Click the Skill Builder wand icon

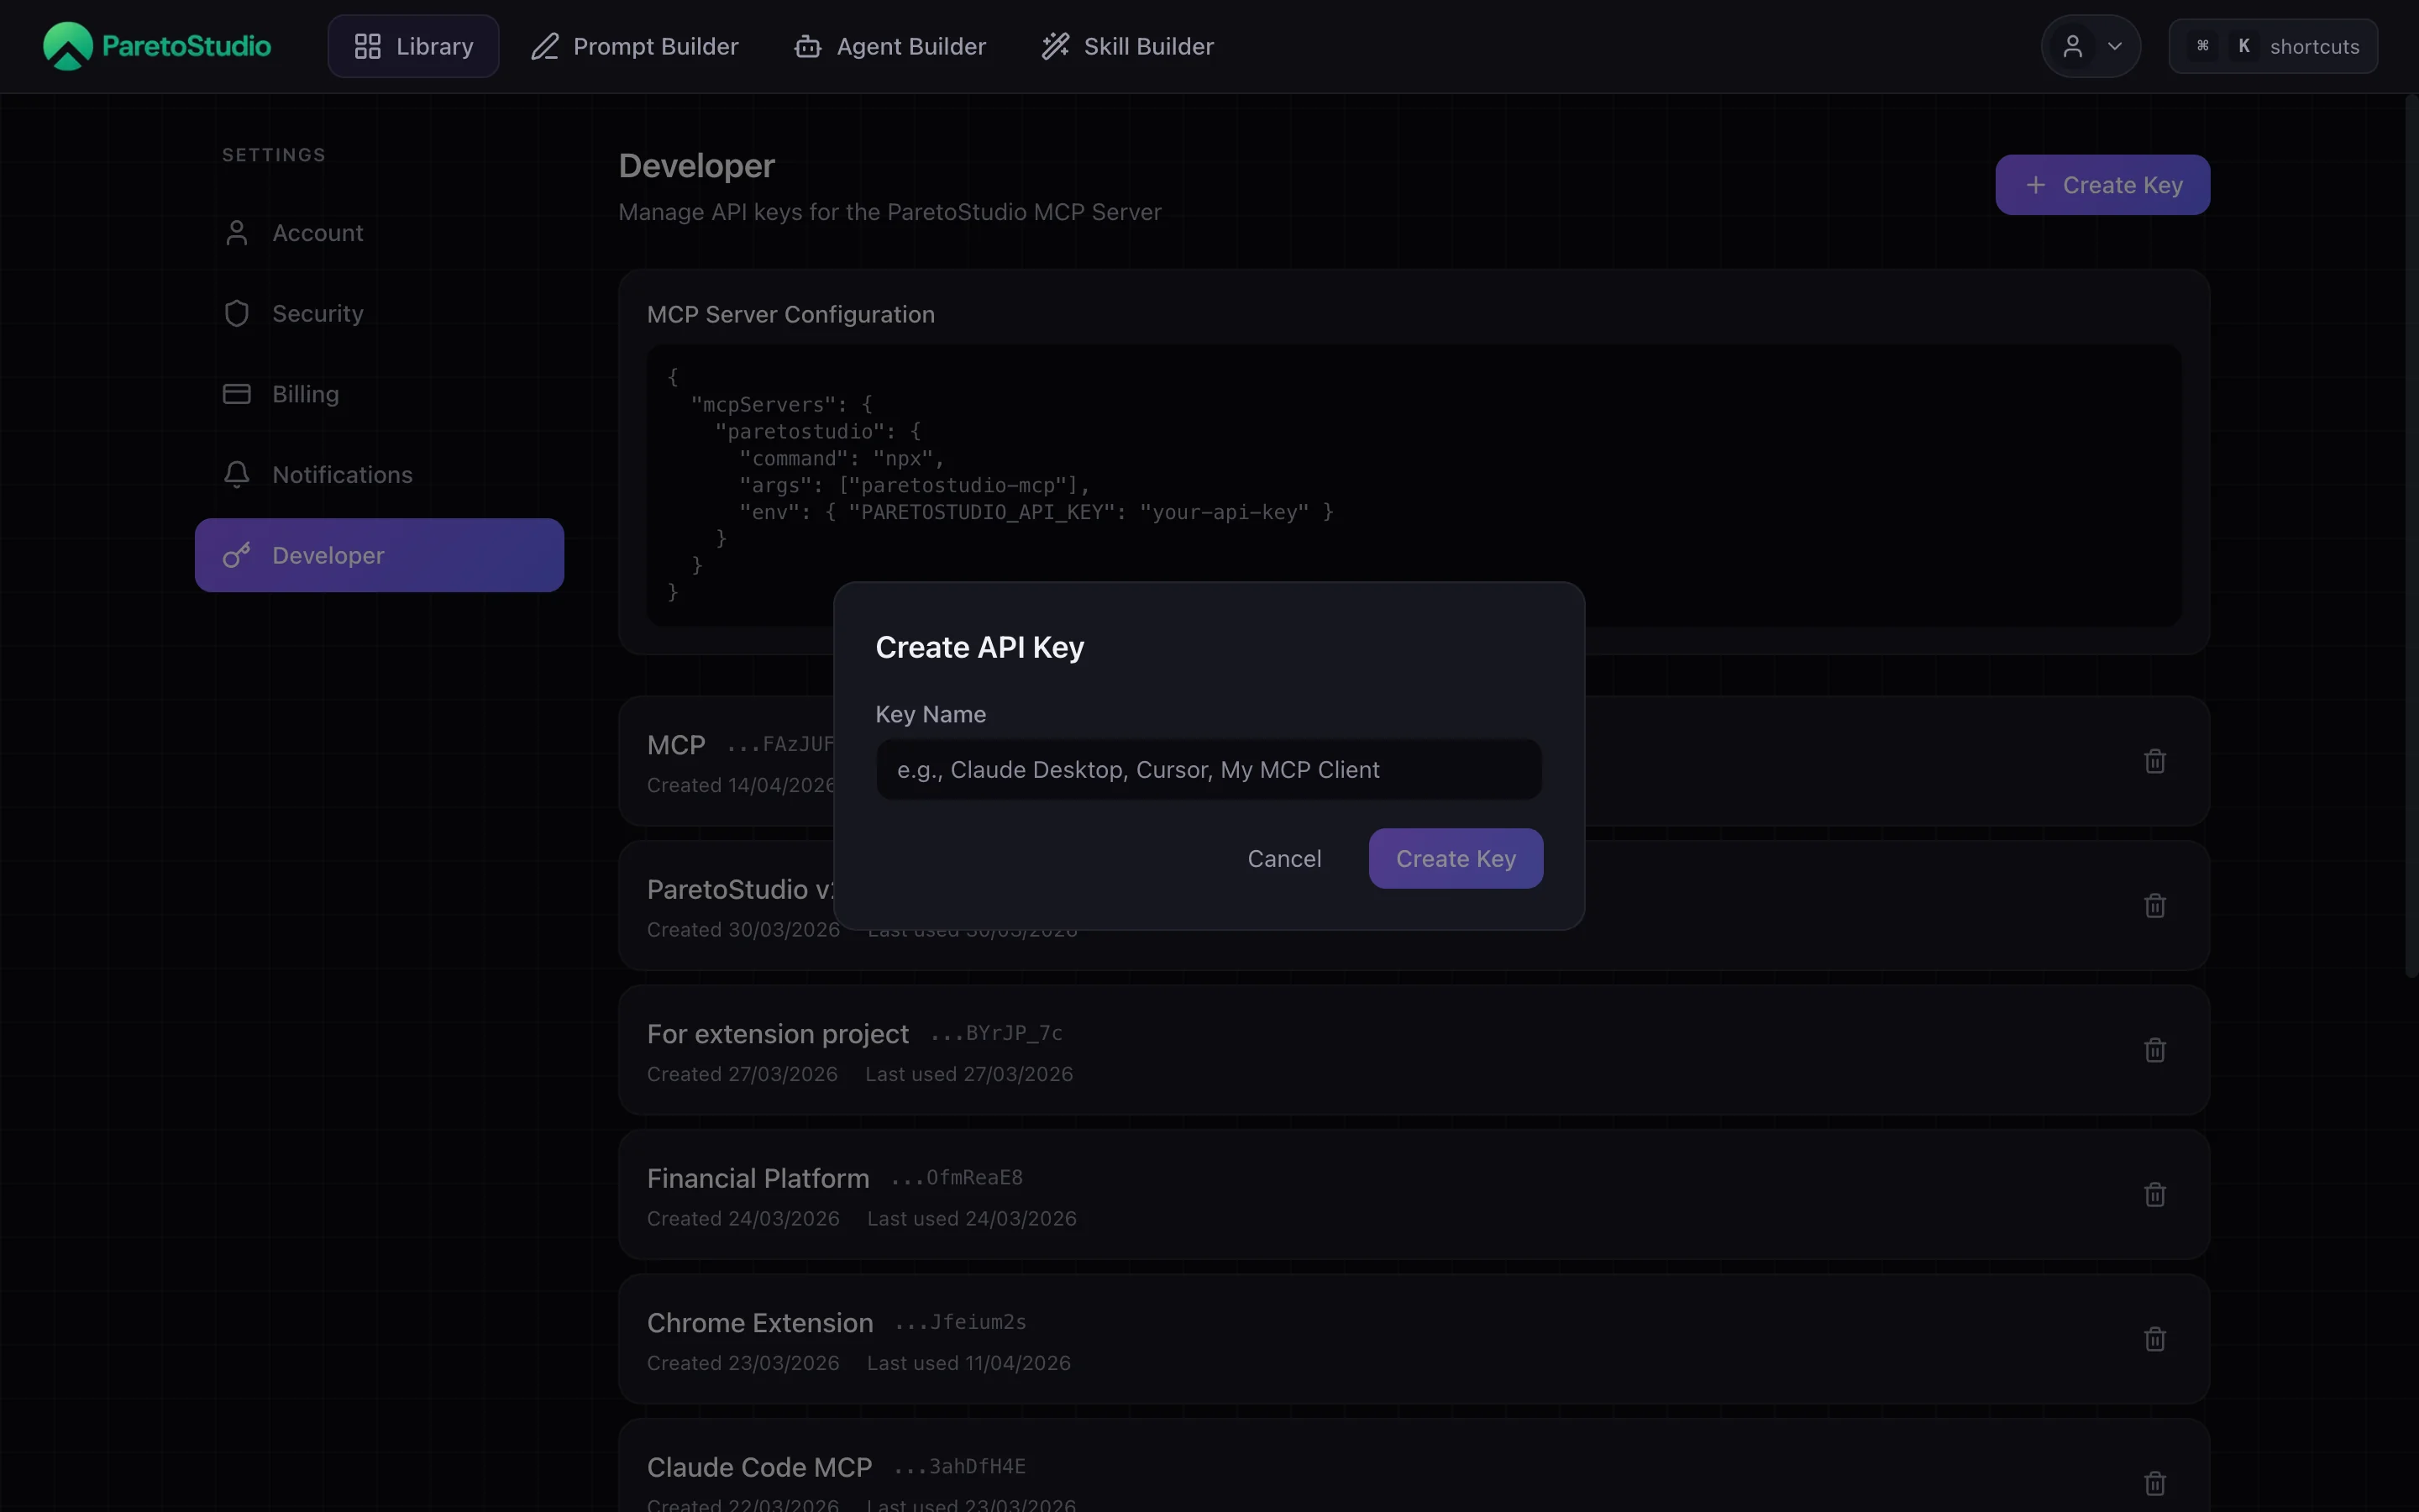(1056, 46)
